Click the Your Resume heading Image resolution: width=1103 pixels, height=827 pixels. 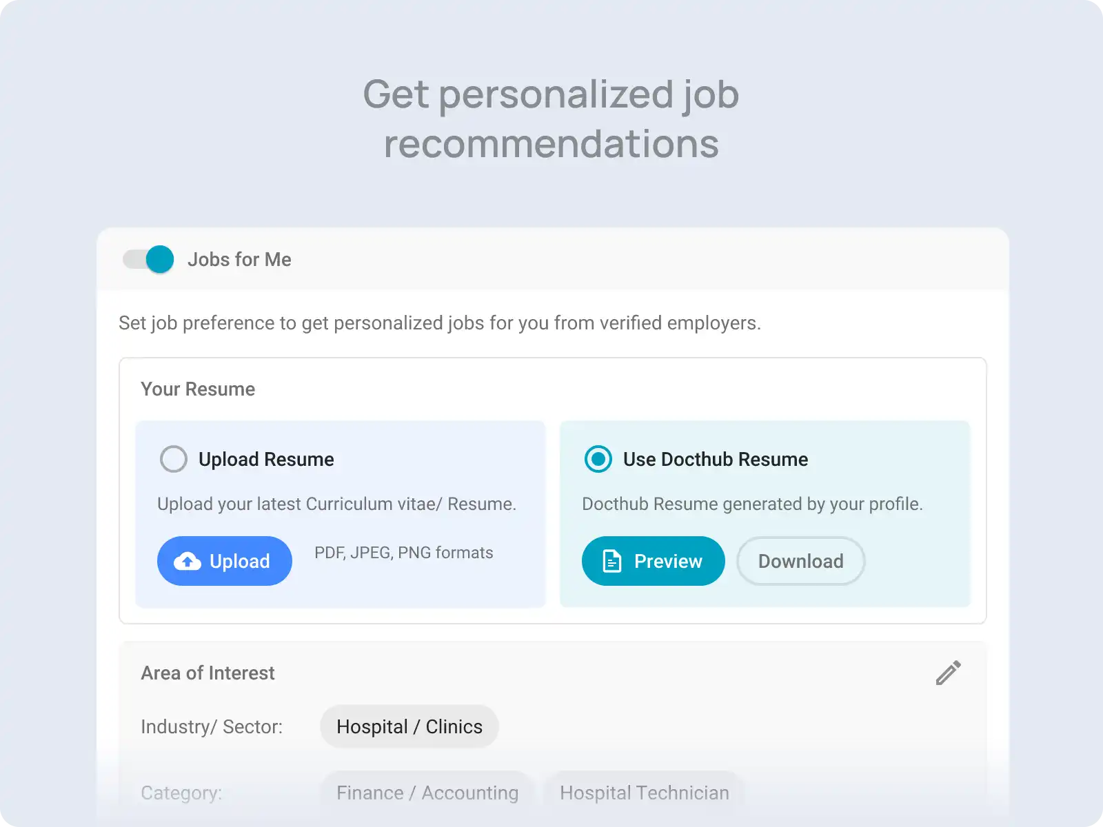point(198,389)
